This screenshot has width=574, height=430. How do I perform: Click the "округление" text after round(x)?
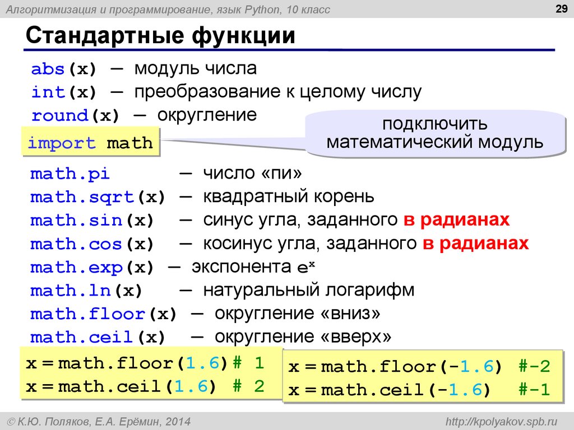pyautogui.click(x=207, y=115)
